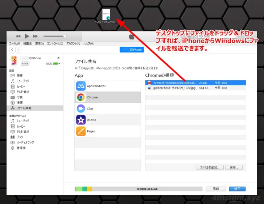Select ファイル共有 in the sidebar
264x204 pixels.
35,108
